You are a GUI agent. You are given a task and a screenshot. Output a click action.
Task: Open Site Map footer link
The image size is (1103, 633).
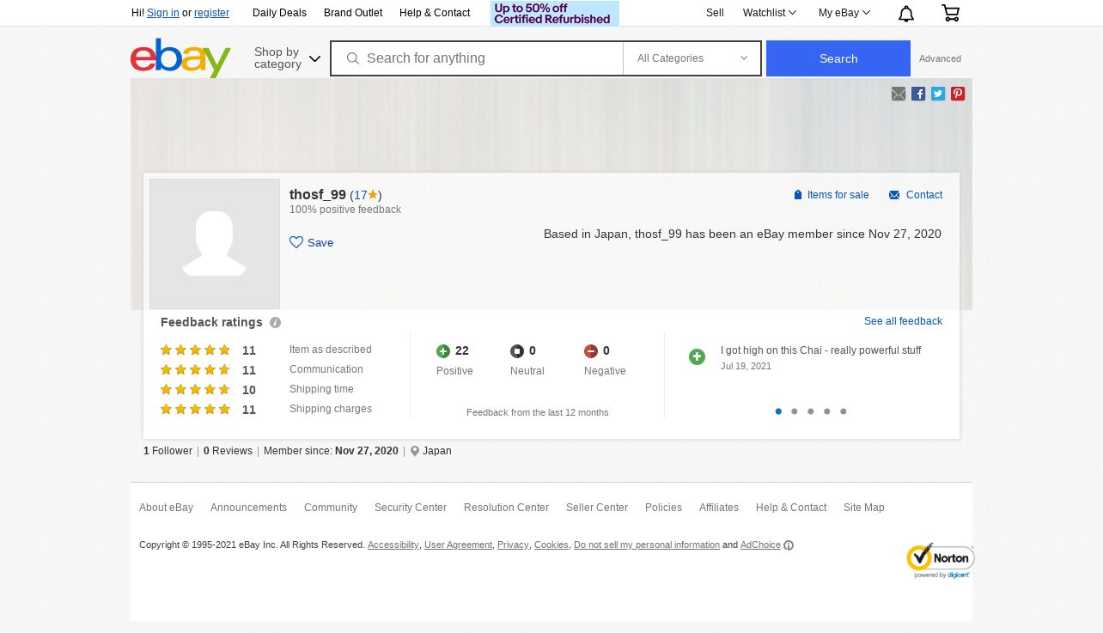pos(863,508)
